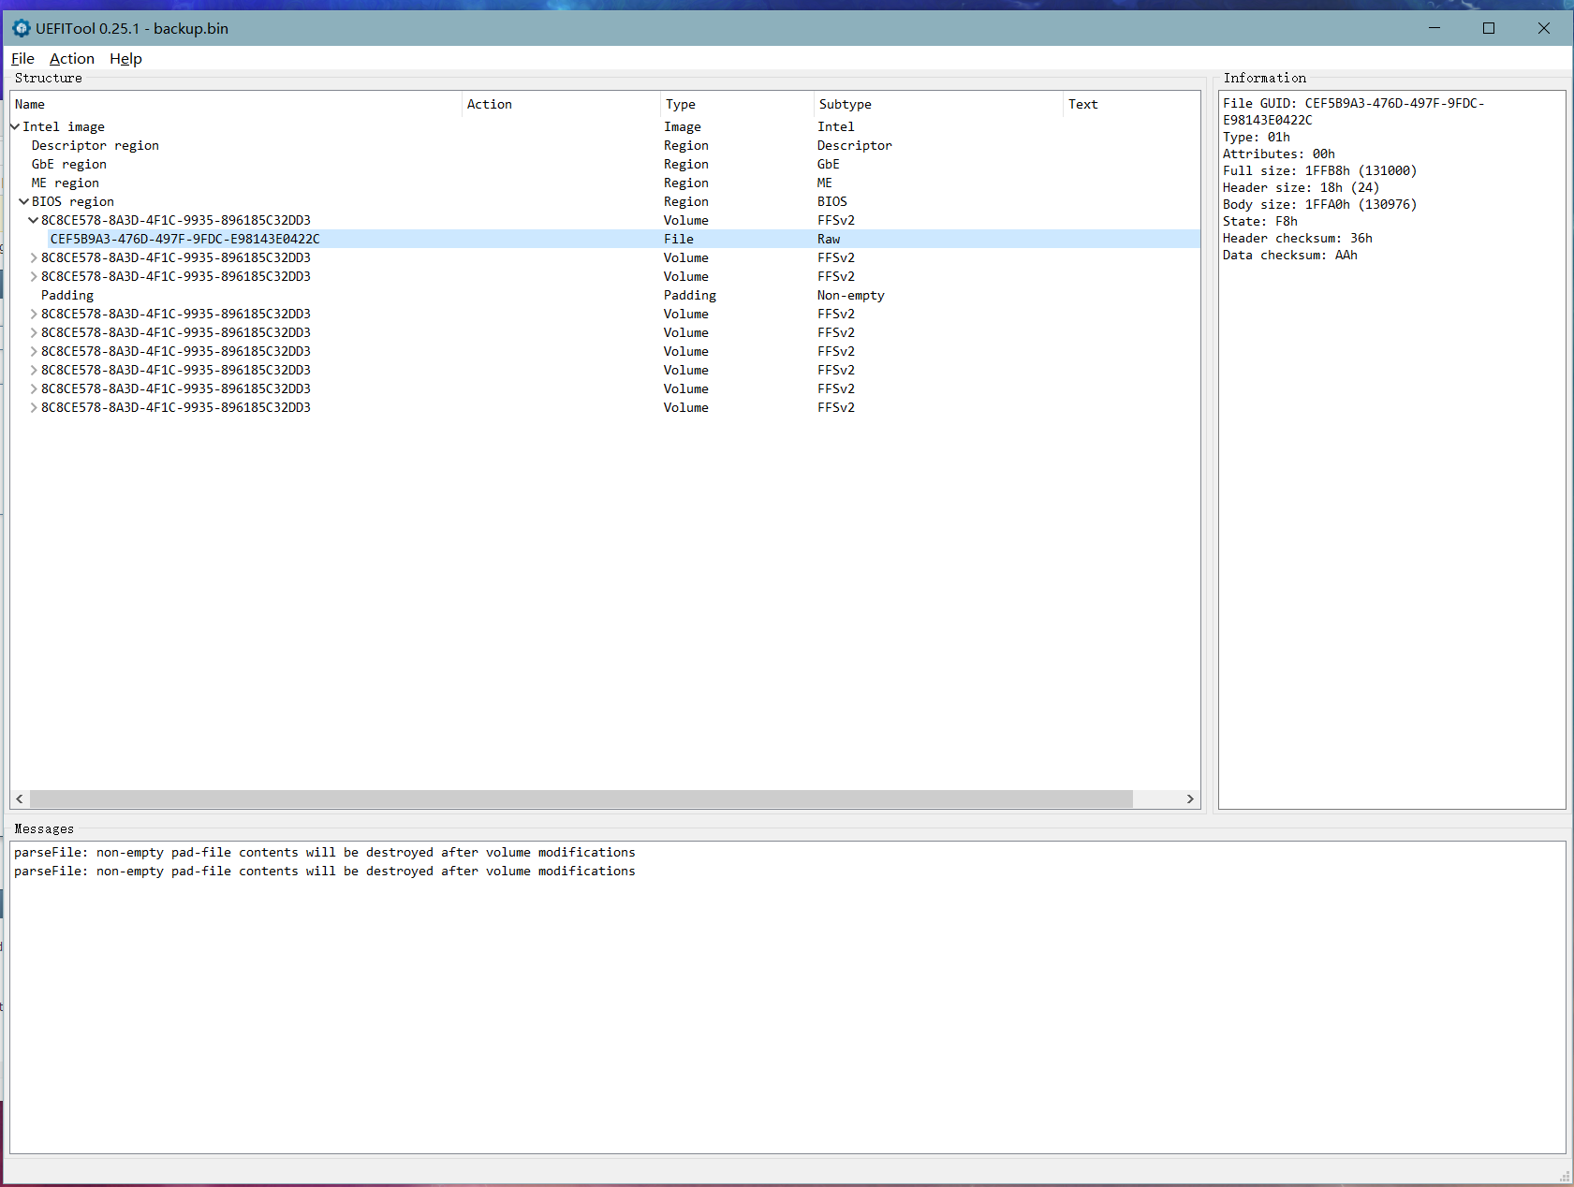Expand the volume directly below the Raw file
Viewport: 1574px width, 1187px height.
click(x=34, y=257)
